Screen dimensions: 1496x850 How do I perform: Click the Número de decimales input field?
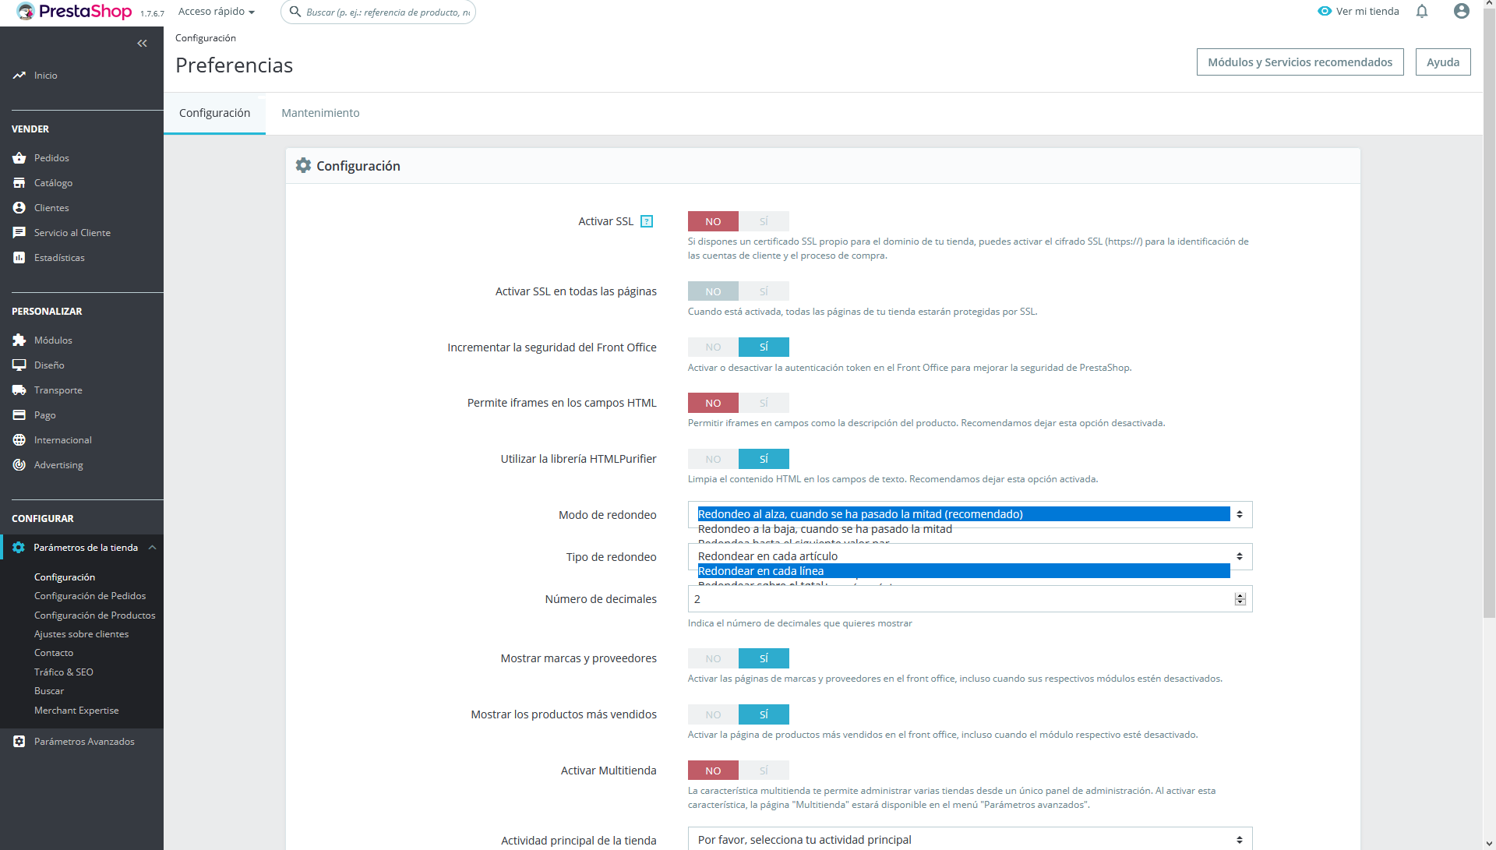click(958, 599)
